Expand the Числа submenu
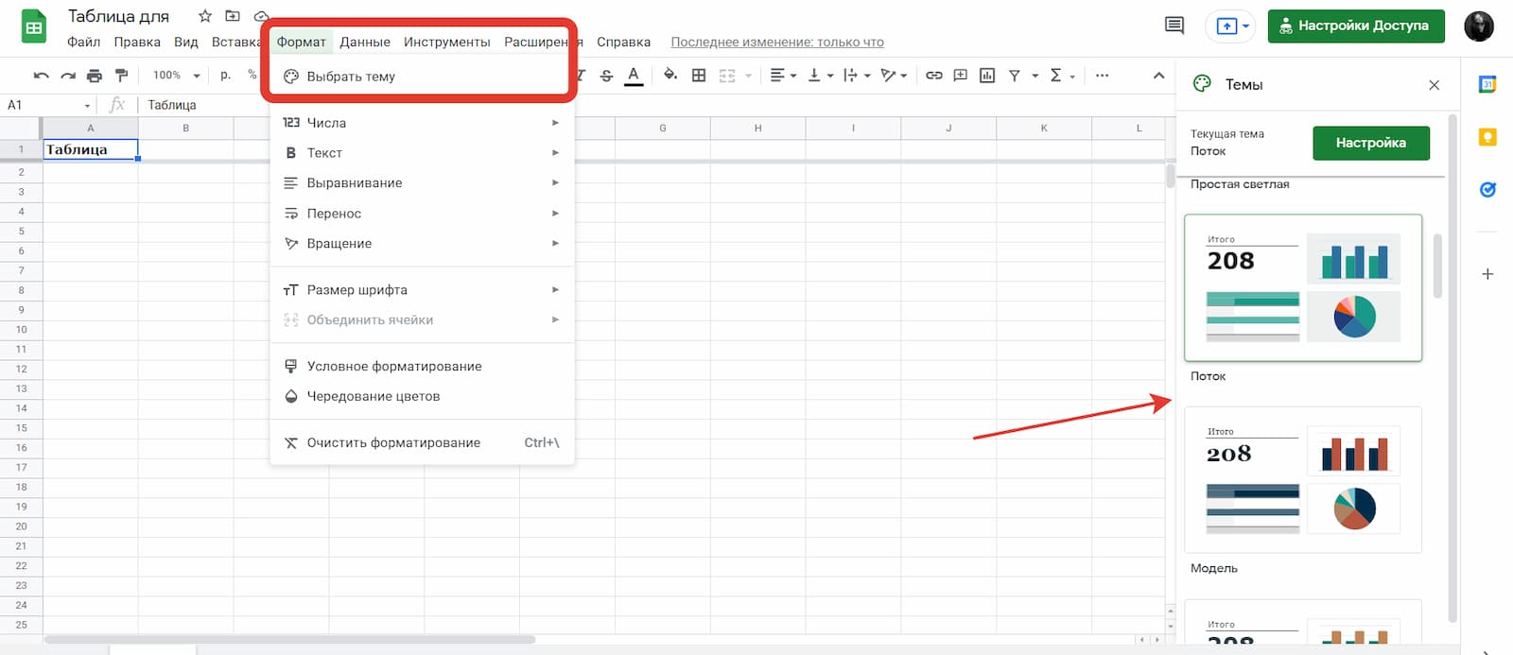The width and height of the screenshot is (1513, 655). tap(422, 123)
